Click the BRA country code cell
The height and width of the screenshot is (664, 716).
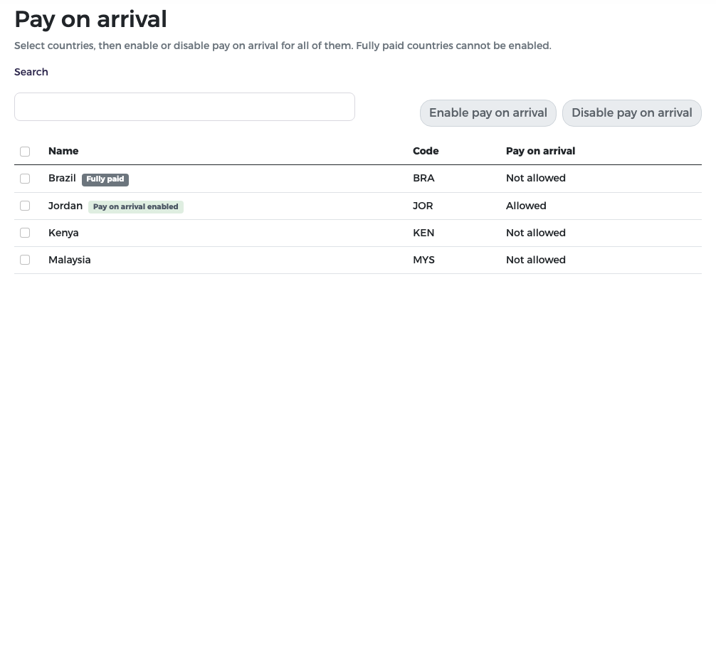423,178
